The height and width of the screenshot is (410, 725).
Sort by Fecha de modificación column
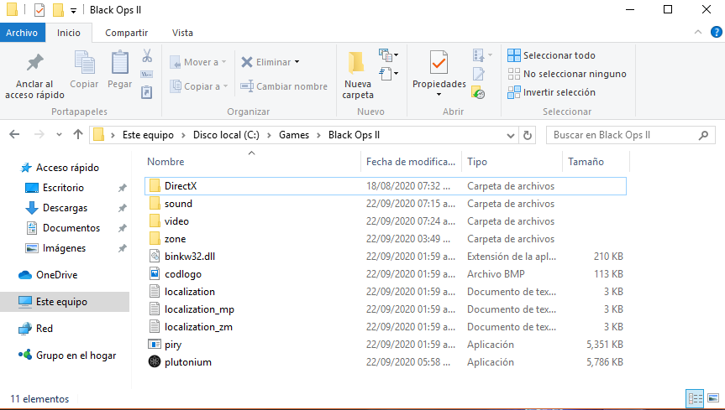411,162
